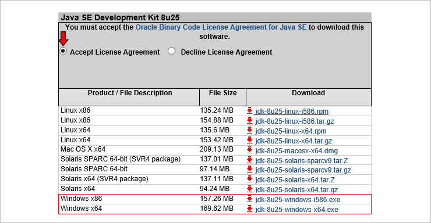Click download arrow icon for linux-x64.rpm
Image resolution: width=431 pixels, height=223 pixels.
click(x=250, y=131)
